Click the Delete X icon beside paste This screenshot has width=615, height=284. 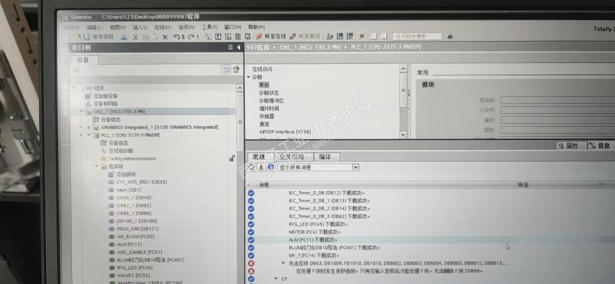point(166,37)
